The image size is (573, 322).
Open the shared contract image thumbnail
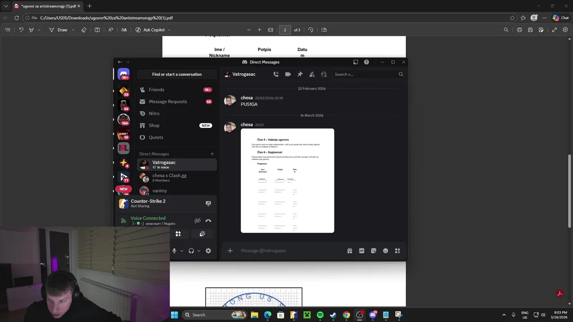[x=287, y=181]
